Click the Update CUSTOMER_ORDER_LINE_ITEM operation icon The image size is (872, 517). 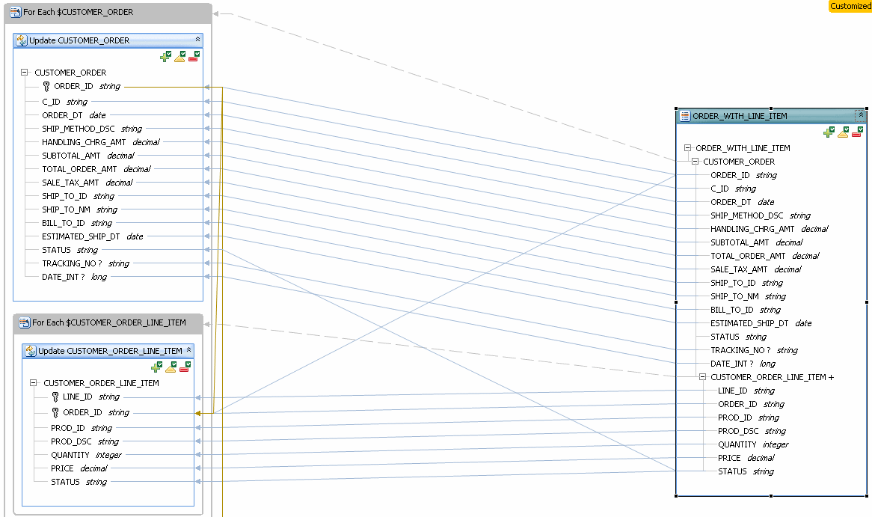tap(31, 351)
